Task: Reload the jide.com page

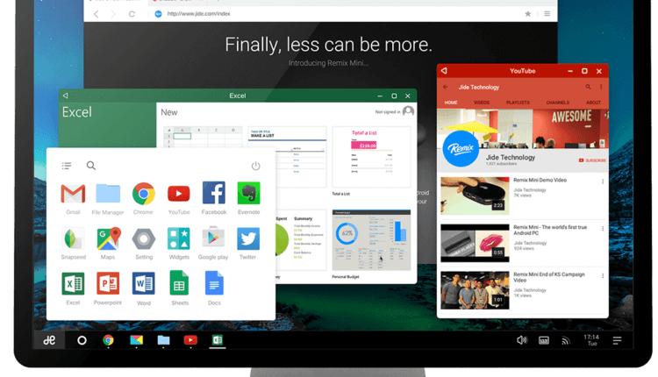Action: 132,14
